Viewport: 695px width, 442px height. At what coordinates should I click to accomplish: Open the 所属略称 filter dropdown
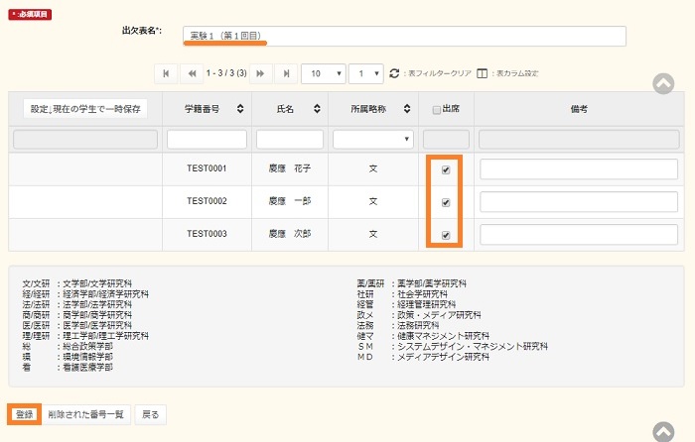pos(372,140)
